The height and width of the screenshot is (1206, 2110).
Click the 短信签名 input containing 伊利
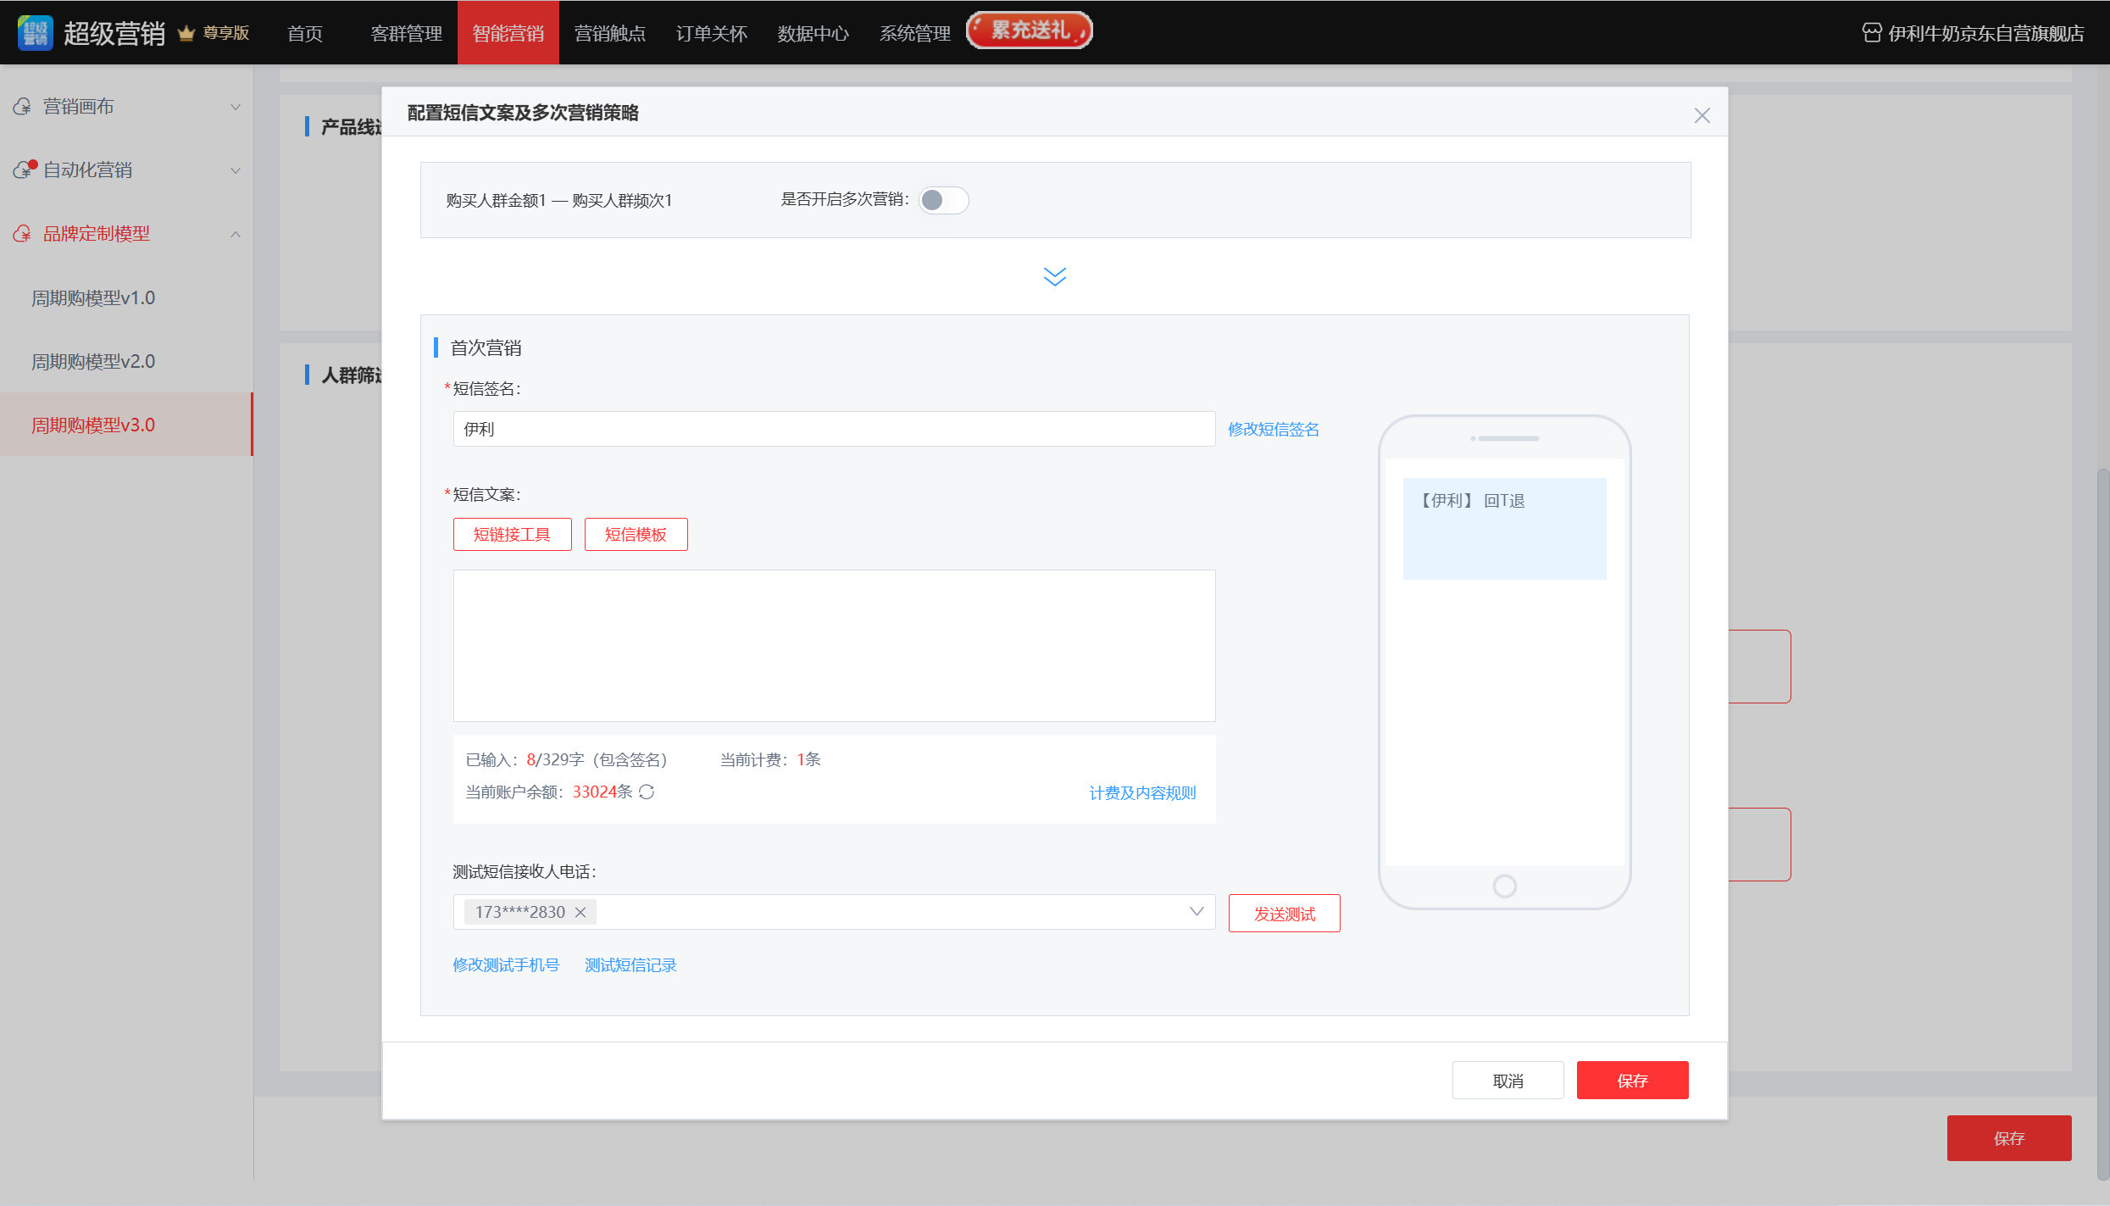tap(835, 429)
